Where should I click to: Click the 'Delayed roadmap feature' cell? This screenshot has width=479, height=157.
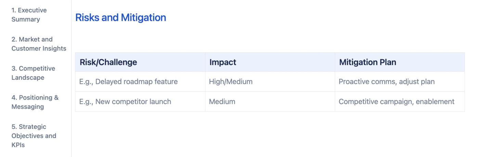point(129,82)
